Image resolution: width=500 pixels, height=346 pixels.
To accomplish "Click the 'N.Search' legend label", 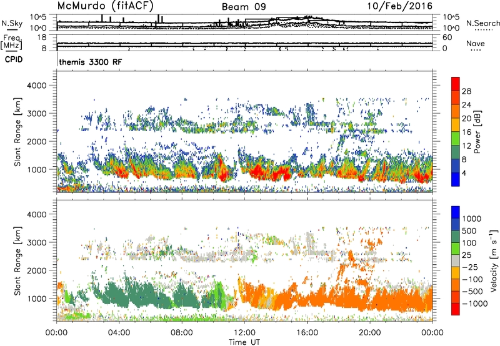I will point(483,23).
